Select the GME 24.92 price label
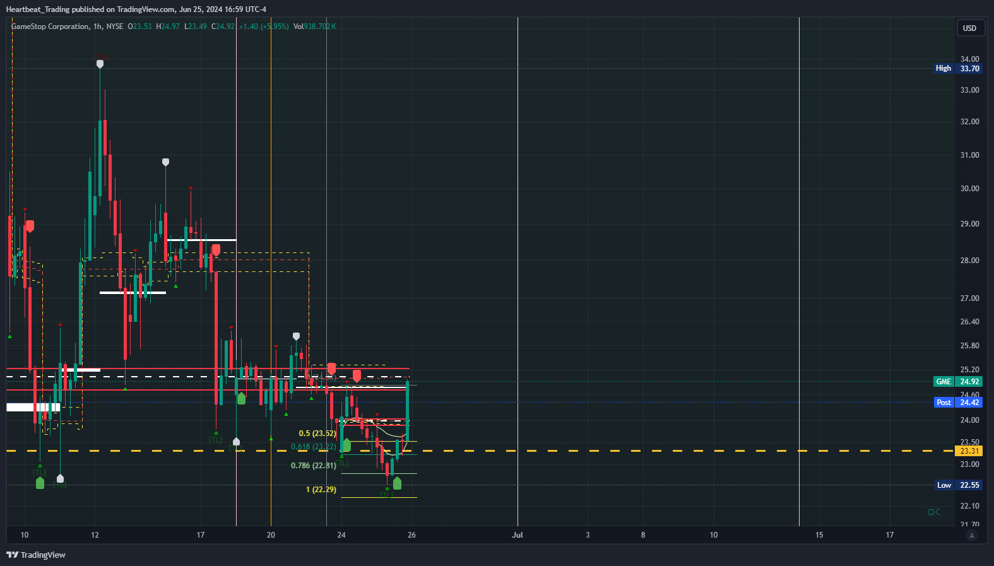The width and height of the screenshot is (994, 566). point(958,382)
